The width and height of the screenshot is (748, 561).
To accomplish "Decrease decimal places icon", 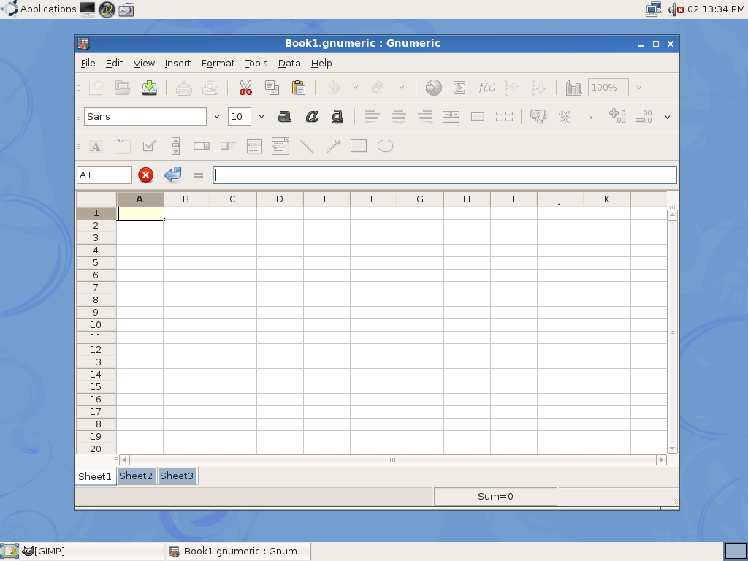I will pyautogui.click(x=644, y=117).
